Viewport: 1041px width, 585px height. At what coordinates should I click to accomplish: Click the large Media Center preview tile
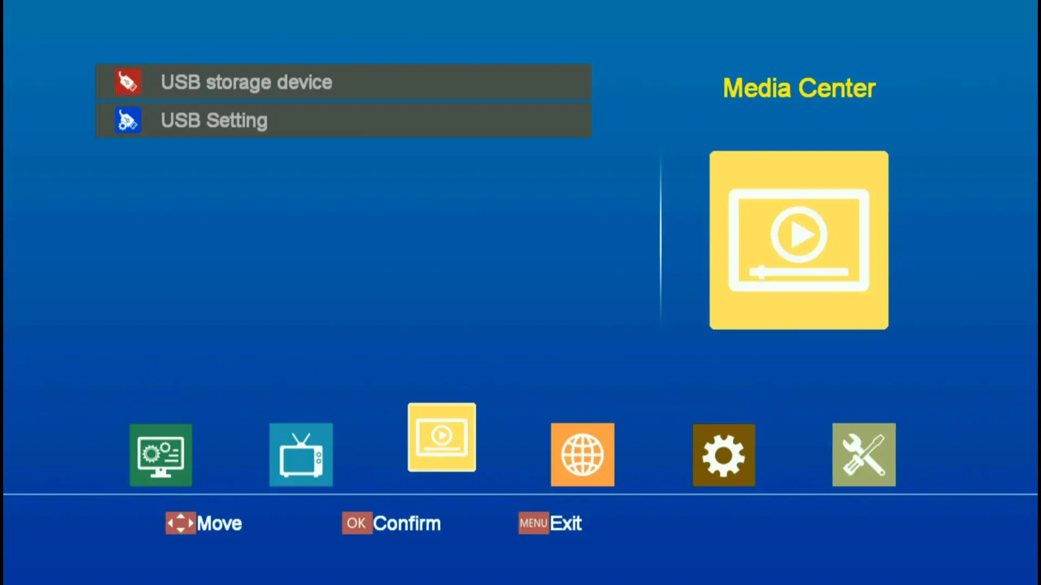(x=799, y=240)
